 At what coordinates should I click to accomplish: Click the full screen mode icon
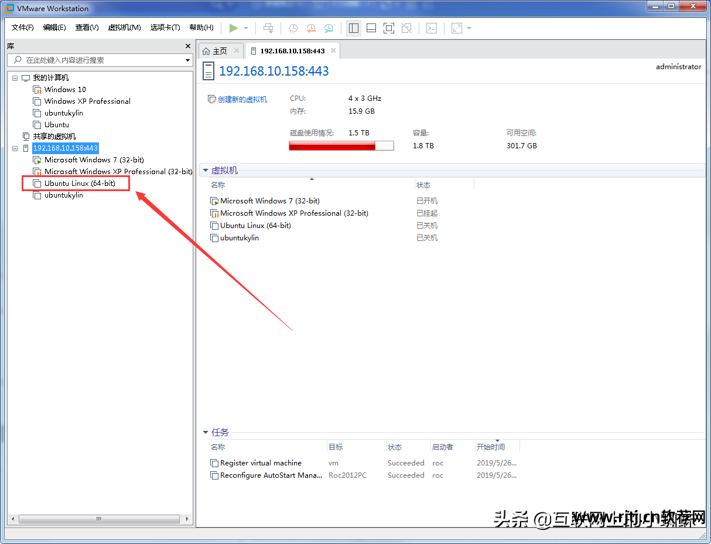click(389, 28)
